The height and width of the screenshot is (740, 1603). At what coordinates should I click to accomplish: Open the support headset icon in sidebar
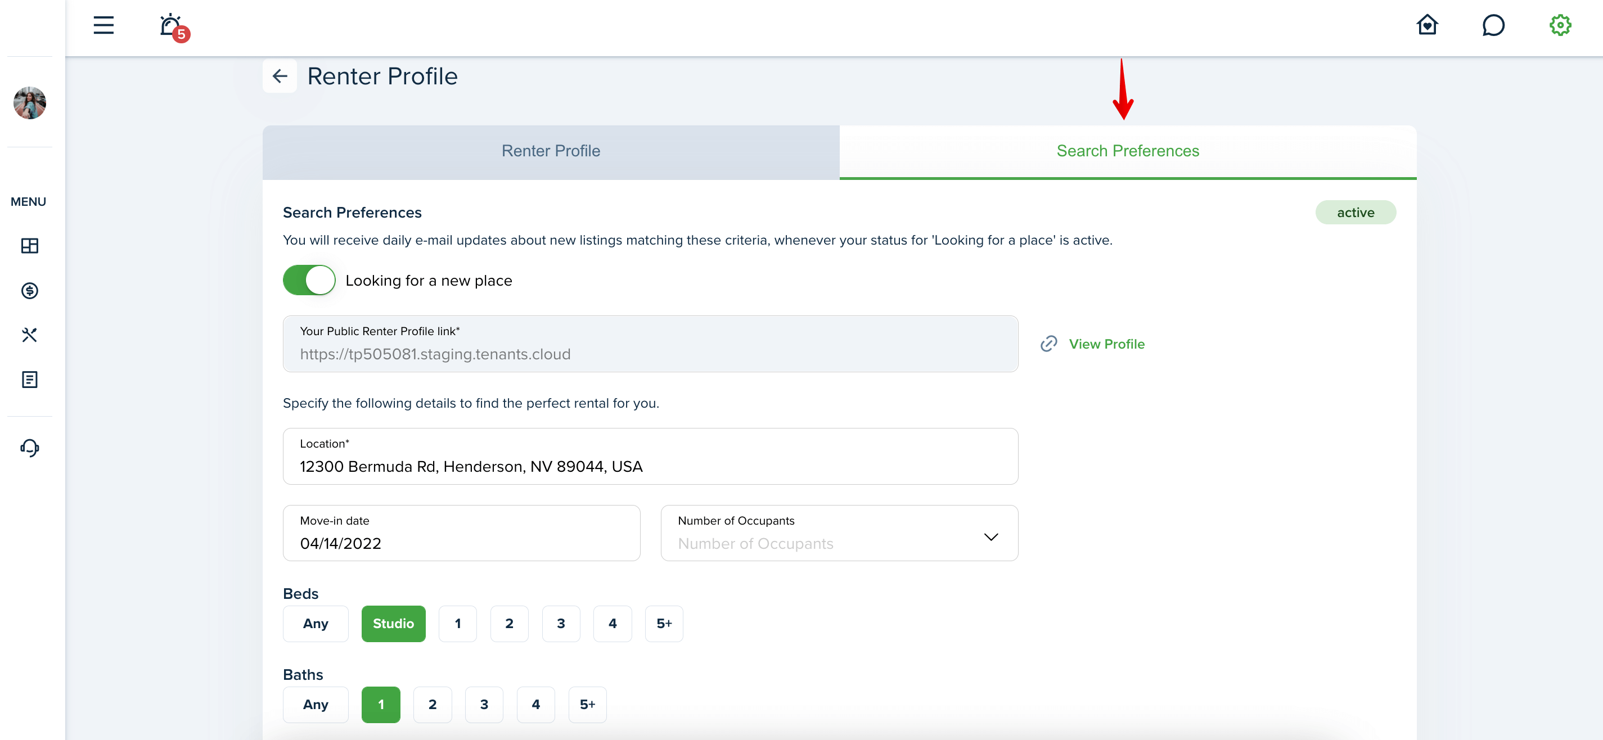coord(29,448)
